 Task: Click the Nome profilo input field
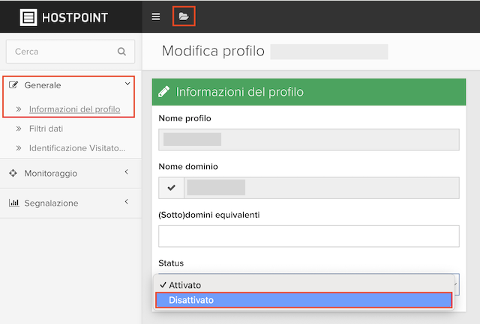309,140
